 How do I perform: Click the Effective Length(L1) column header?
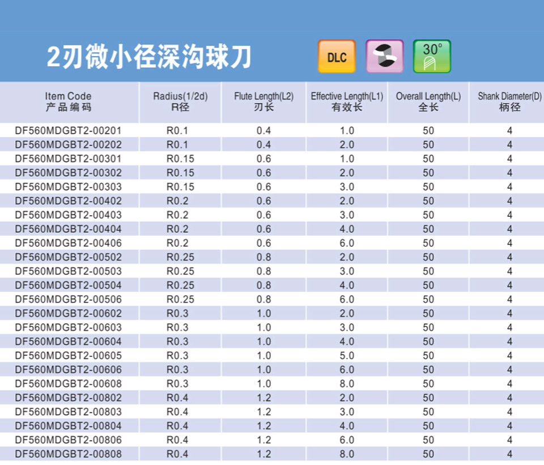(347, 101)
